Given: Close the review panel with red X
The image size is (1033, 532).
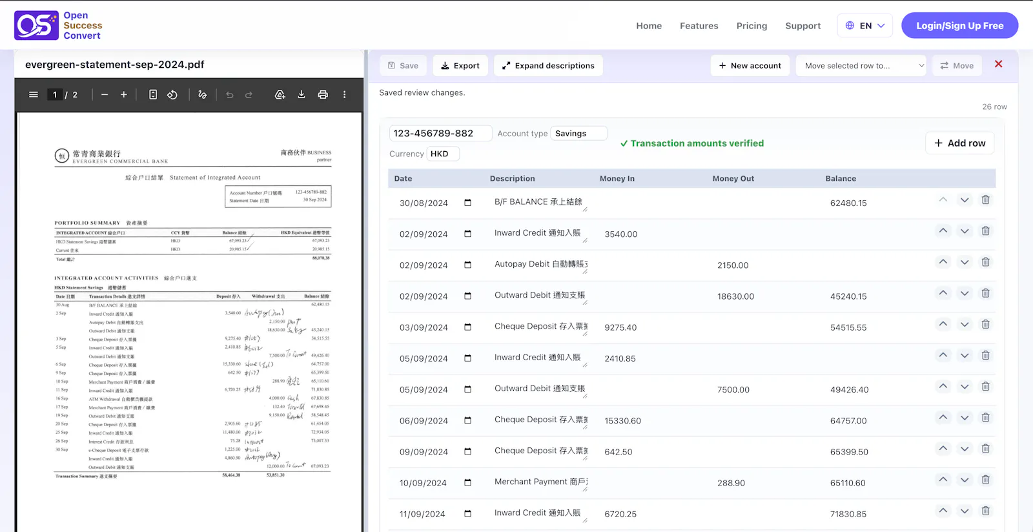Looking at the screenshot, I should coord(999,64).
